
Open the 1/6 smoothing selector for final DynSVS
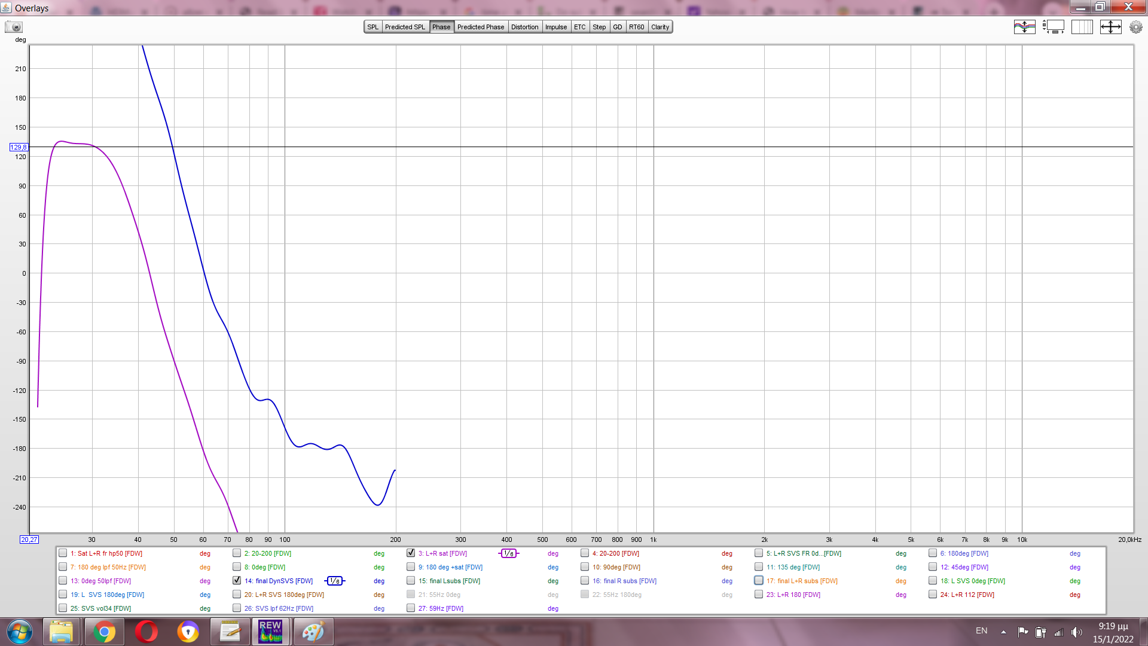click(335, 581)
